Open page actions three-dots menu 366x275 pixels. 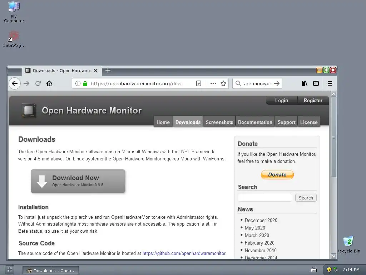click(x=213, y=83)
